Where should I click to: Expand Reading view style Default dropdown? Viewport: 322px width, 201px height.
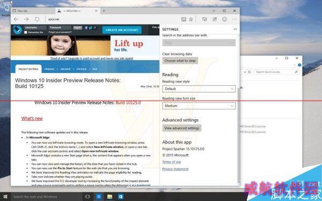[x=199, y=89]
